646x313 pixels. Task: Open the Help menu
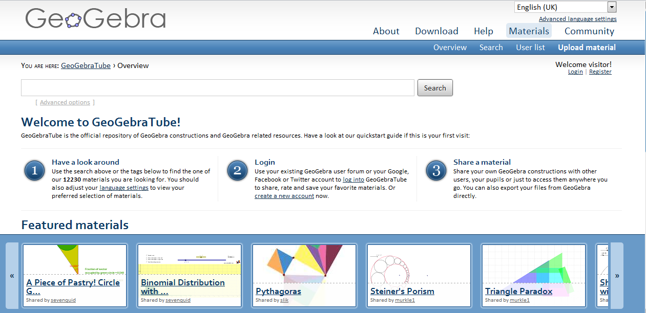point(483,31)
